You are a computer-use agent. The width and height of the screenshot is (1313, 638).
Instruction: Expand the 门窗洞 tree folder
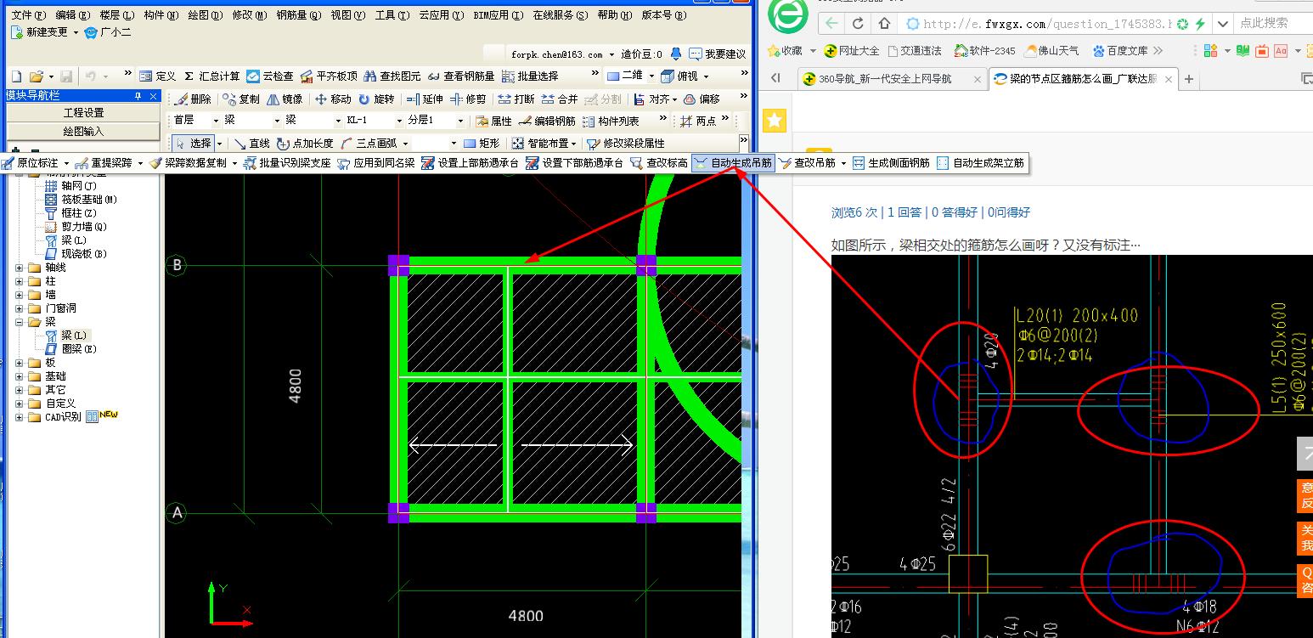[x=20, y=308]
